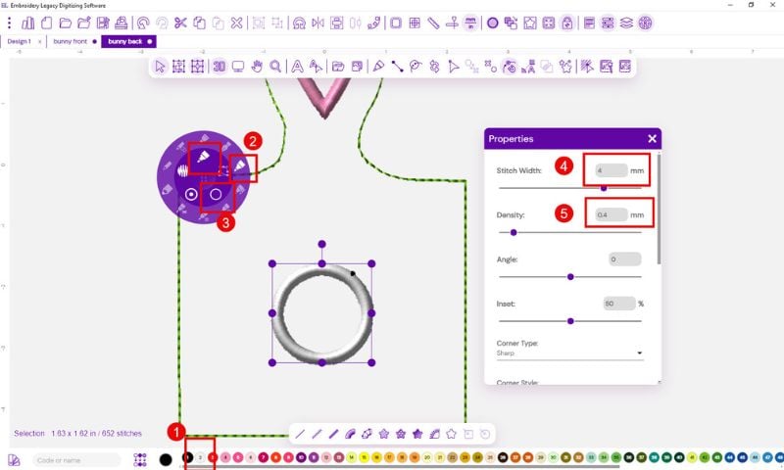Screen dimensions: 784x470
Task: Open the three-dot main menu
Action: coord(9,22)
